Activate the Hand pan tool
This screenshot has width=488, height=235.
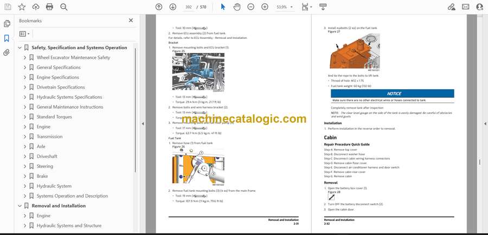coord(237,7)
